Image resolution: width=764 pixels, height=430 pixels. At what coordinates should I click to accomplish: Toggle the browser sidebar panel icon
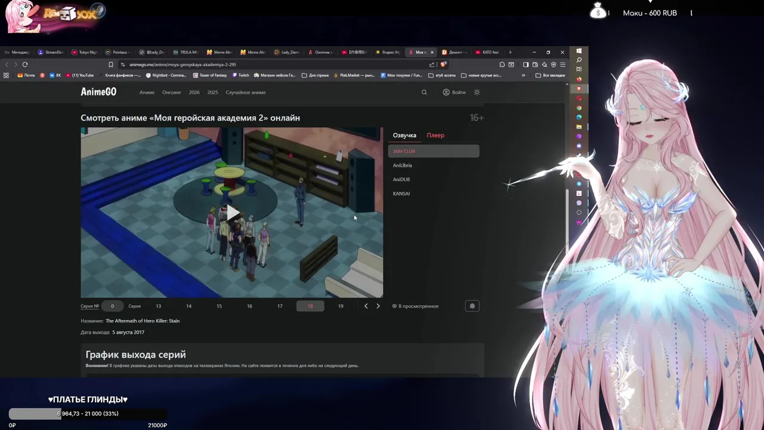point(526,64)
